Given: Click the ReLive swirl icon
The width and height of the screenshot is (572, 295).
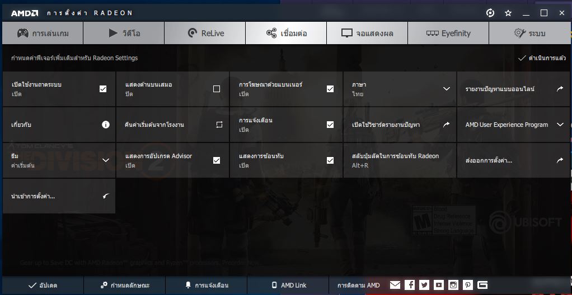Looking at the screenshot, I should pyautogui.click(x=192, y=33).
